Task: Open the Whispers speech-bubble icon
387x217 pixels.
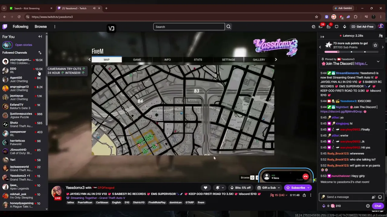Action: click(x=337, y=27)
